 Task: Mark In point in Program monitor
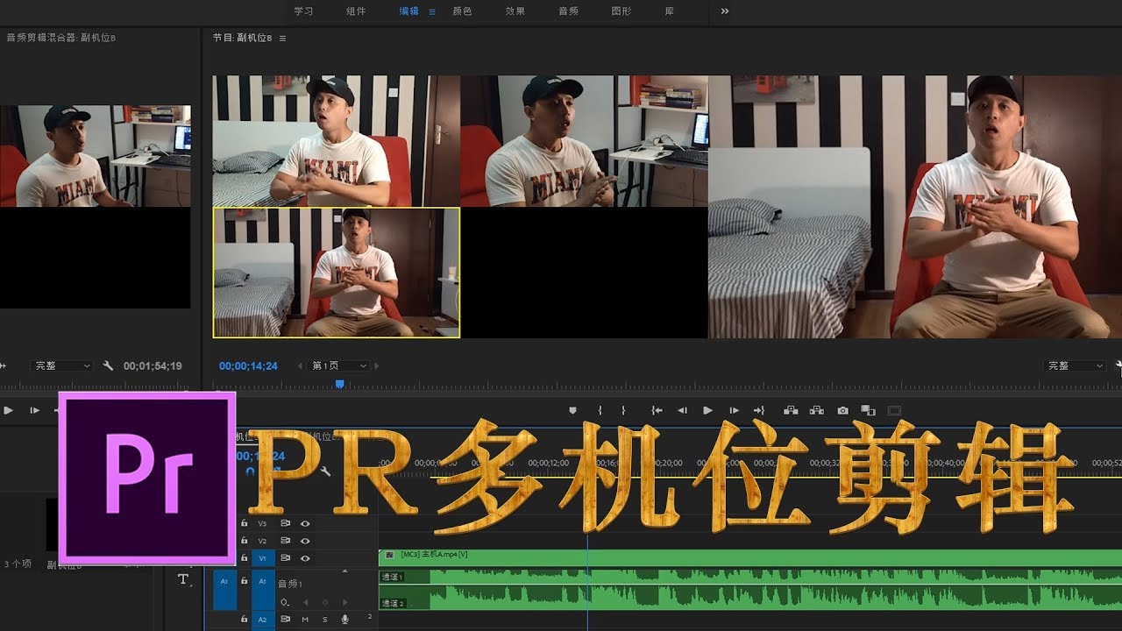(600, 410)
